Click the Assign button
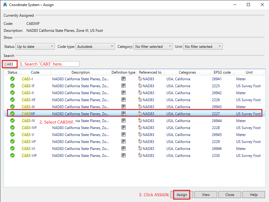The image size is (269, 202). 182,195
